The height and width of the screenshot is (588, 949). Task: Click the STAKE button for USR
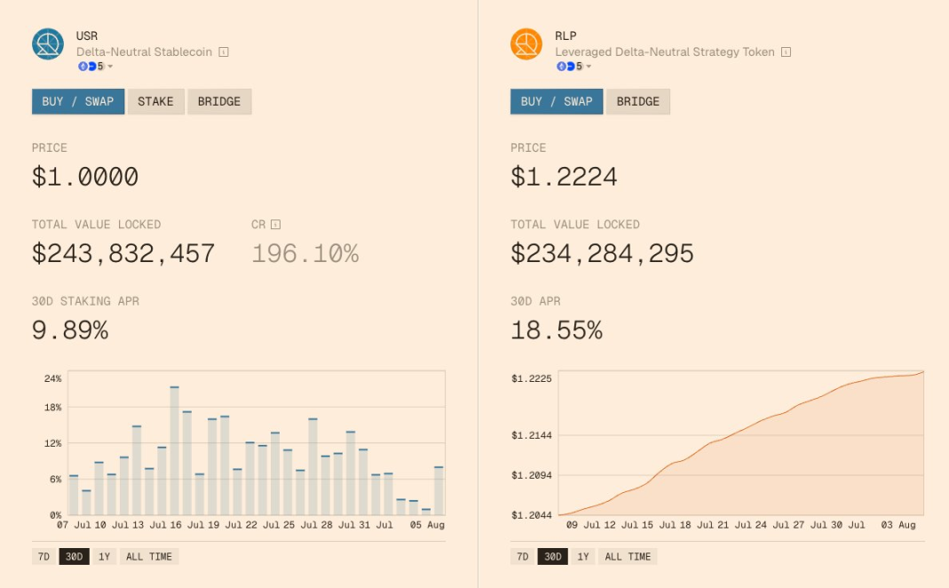[156, 101]
